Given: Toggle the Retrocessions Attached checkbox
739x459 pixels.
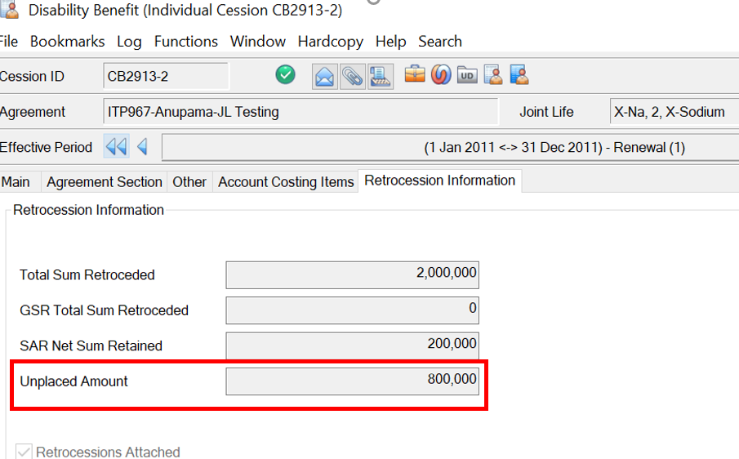Looking at the screenshot, I should pyautogui.click(x=24, y=452).
